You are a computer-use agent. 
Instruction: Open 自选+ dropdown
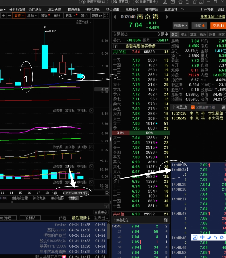point(180,26)
